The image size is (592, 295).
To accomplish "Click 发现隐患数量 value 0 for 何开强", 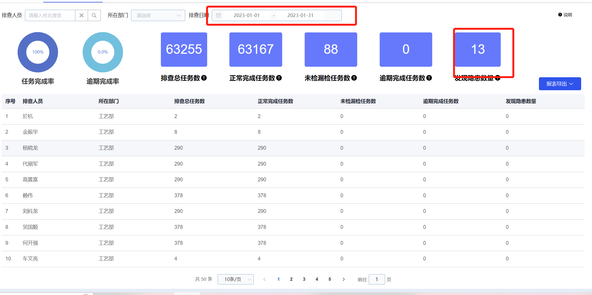I will click(507, 243).
